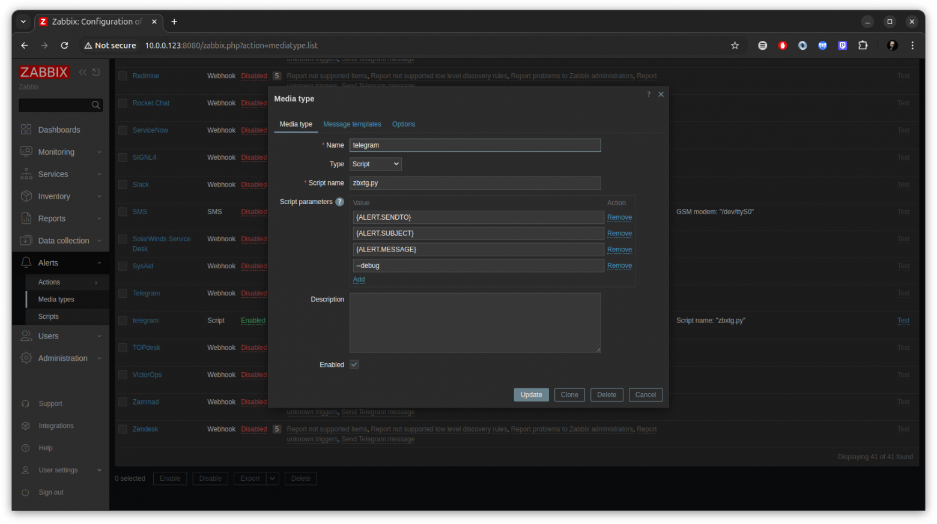Open the Inventory section via its icon
Viewport: 937px width, 524px height.
coord(26,196)
